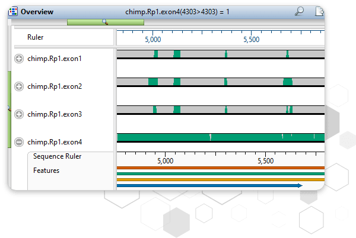Viewport: 356px width, 238px height.
Task: Click the 5,500 mark on the top ruler
Action: (252, 40)
